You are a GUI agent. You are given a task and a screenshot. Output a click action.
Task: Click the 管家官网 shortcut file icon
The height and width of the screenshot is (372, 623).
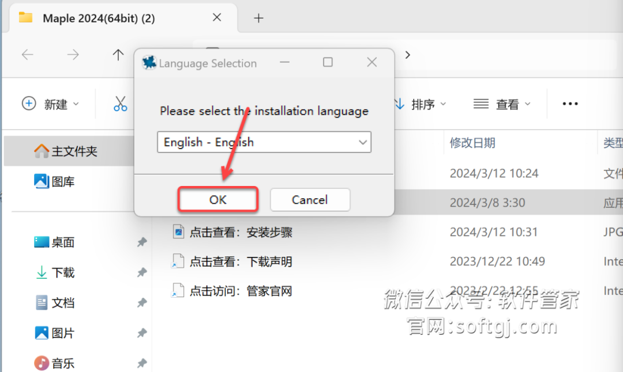(x=178, y=291)
